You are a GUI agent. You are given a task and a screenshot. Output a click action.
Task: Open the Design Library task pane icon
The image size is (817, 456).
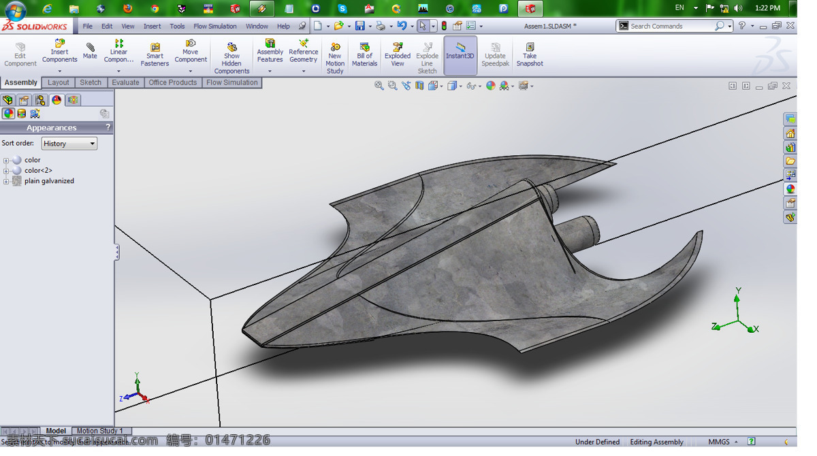[x=790, y=146]
